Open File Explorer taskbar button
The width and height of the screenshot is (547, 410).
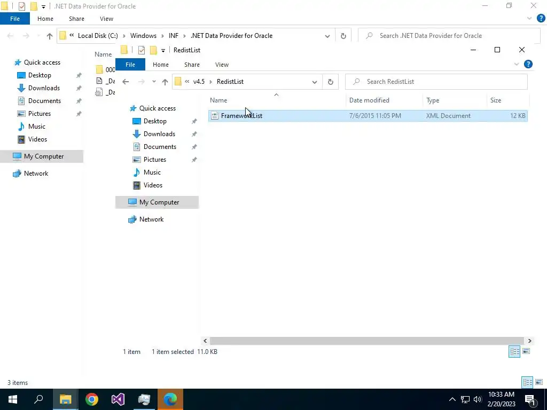(x=65, y=399)
